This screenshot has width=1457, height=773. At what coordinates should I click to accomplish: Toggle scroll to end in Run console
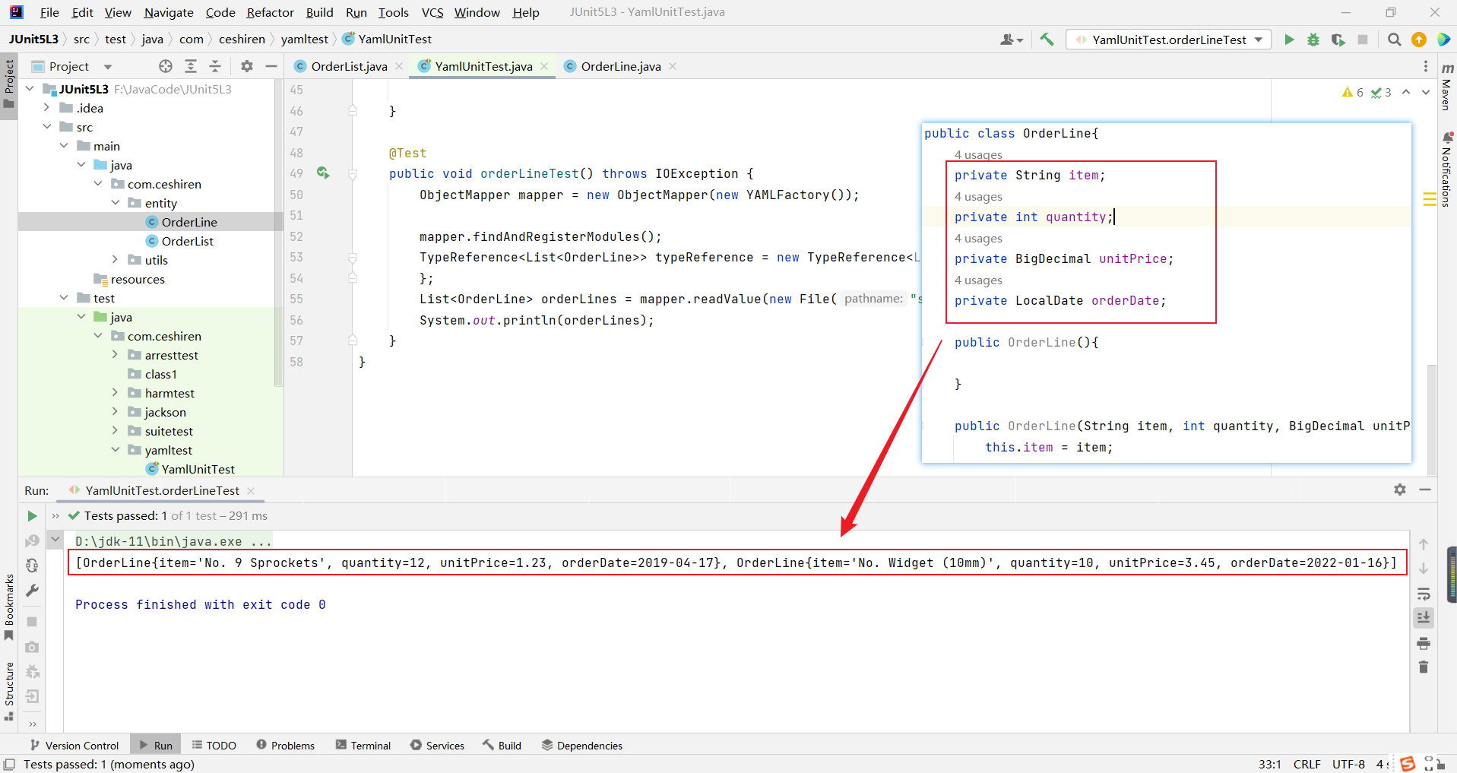pyautogui.click(x=1424, y=618)
